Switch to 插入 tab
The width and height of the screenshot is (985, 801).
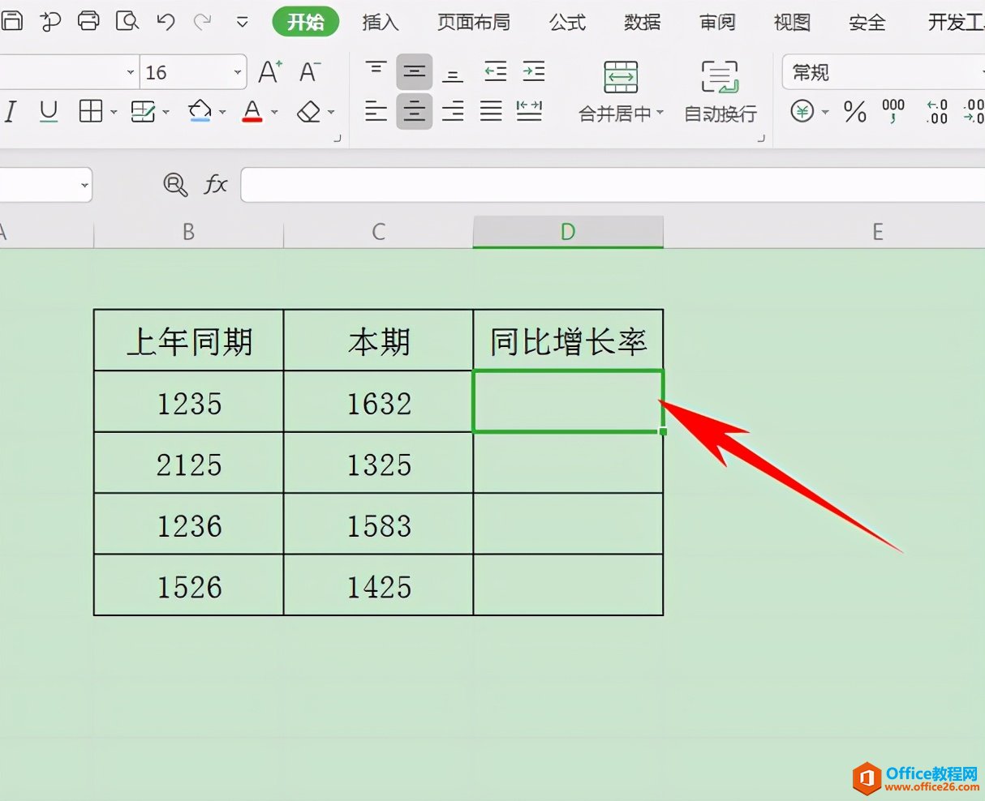[381, 22]
